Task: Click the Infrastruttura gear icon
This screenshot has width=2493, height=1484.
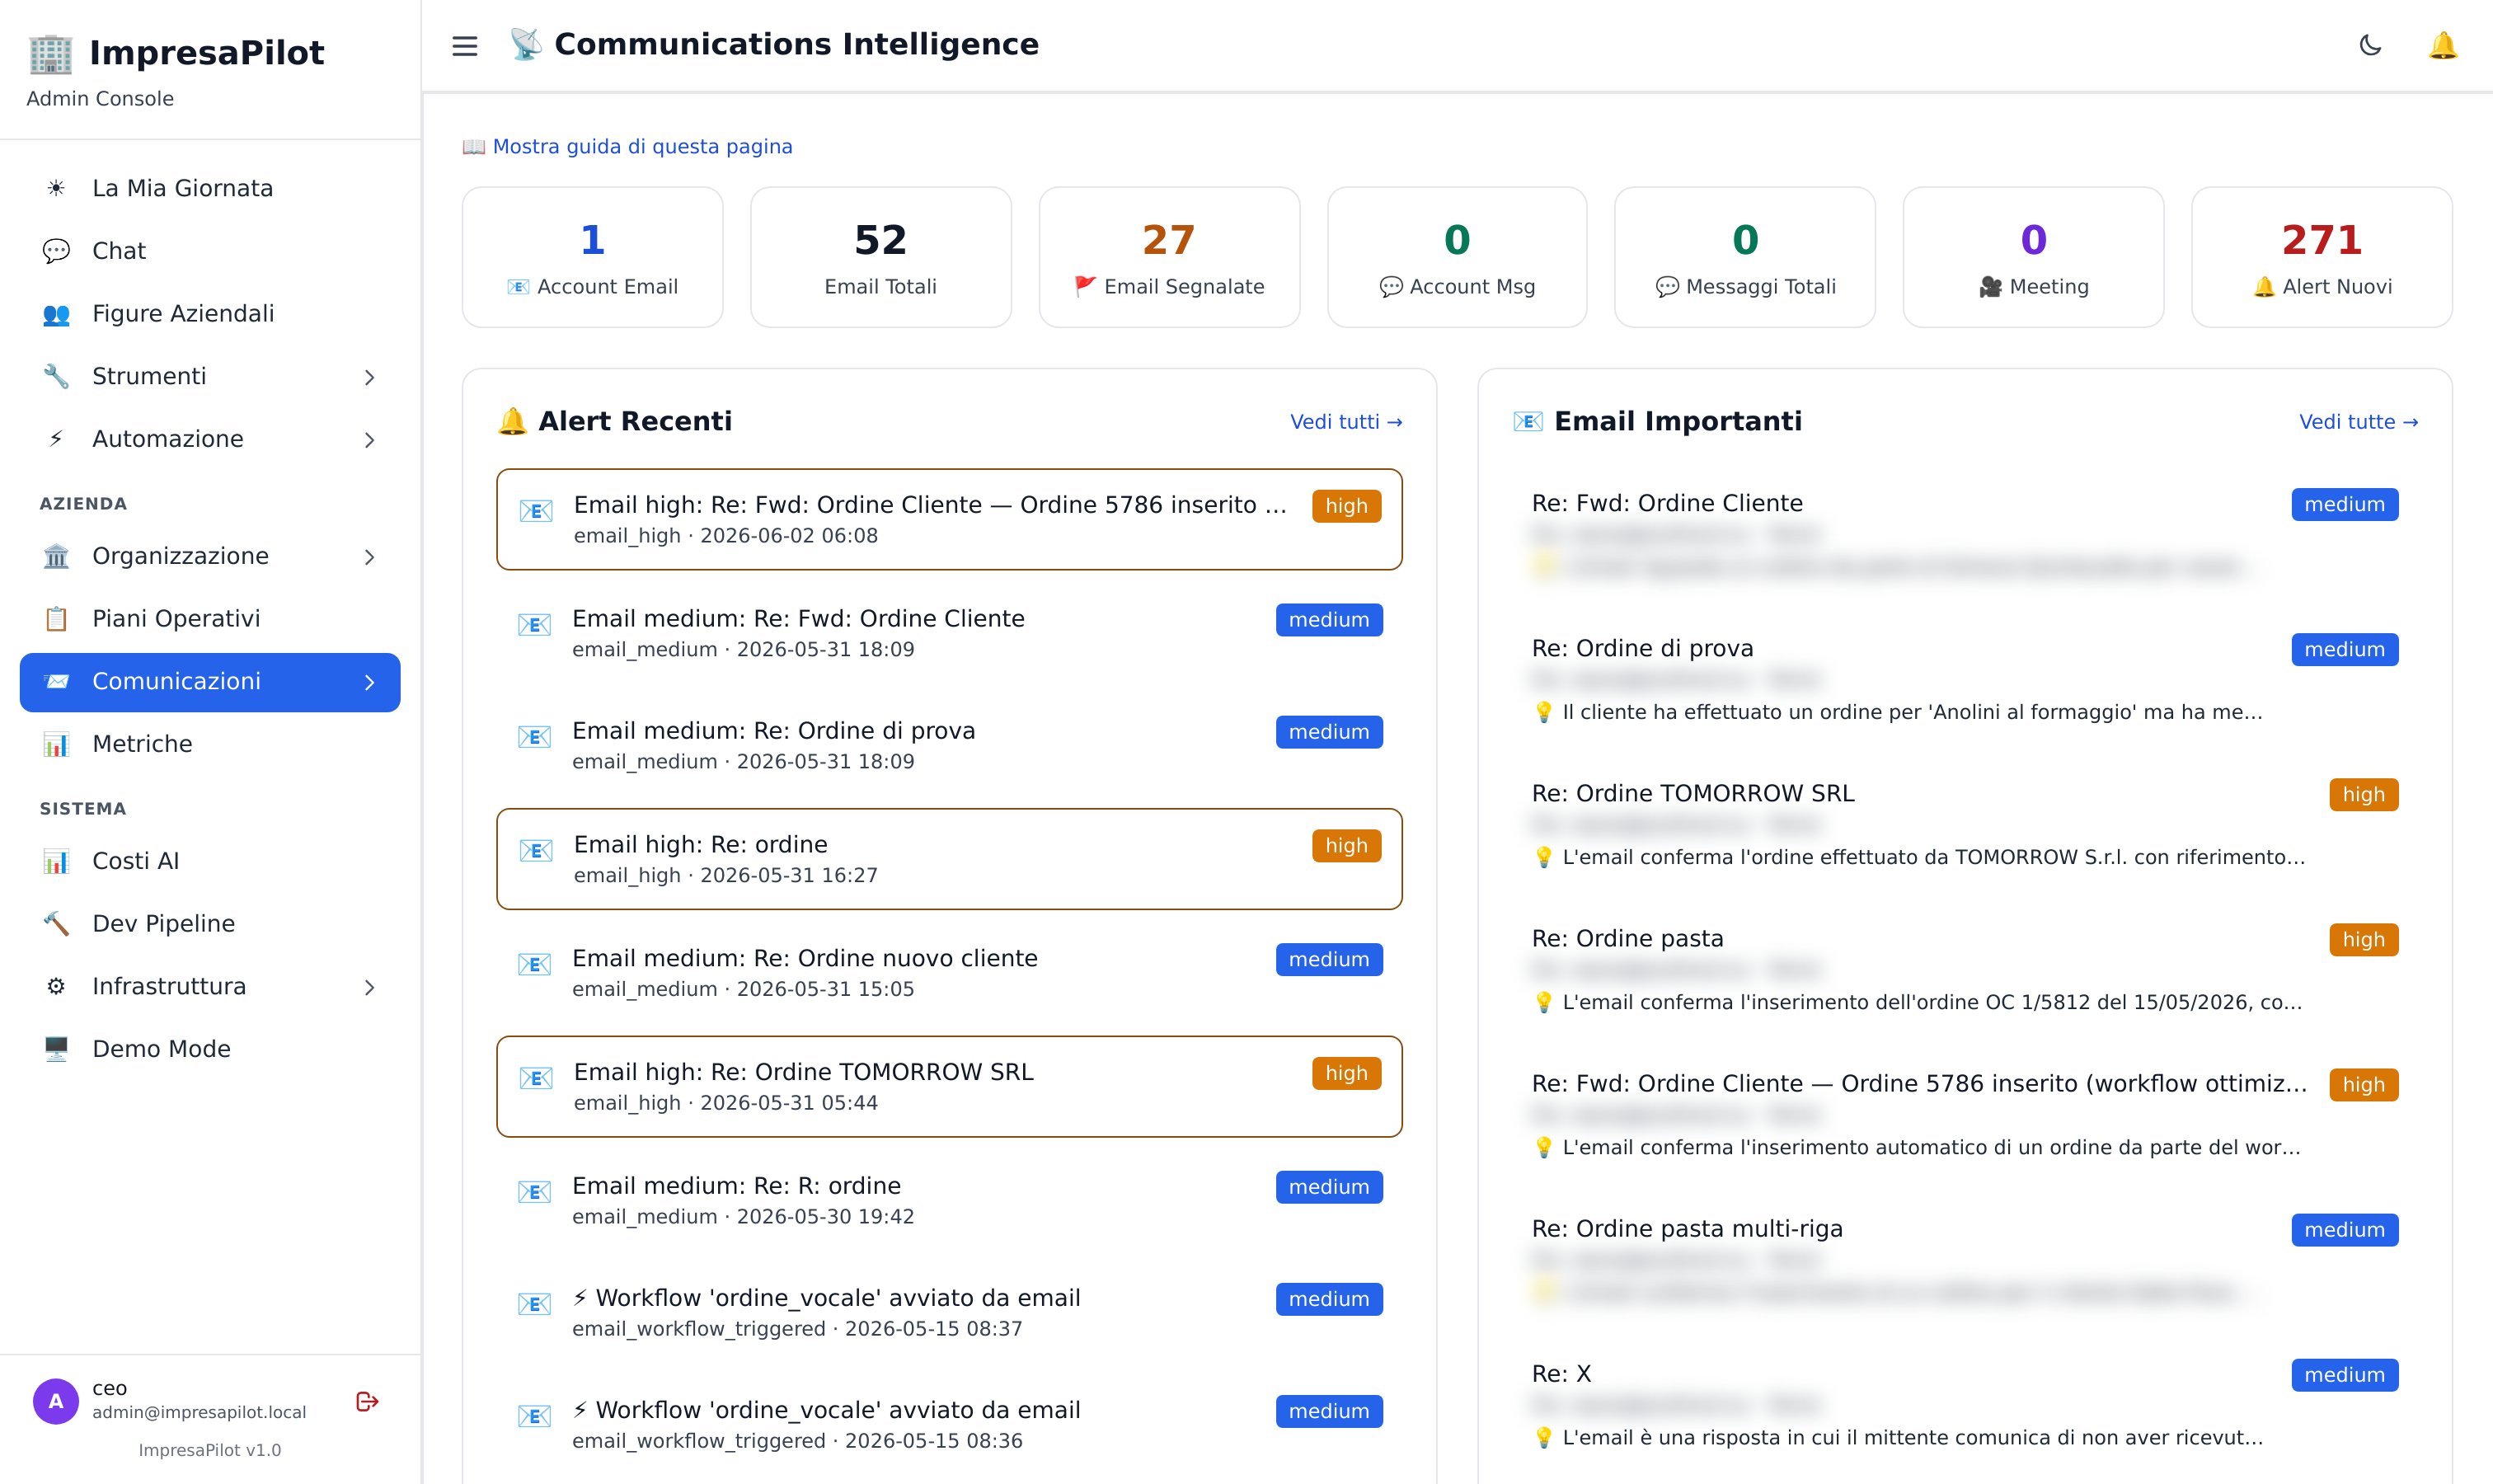Action: click(x=56, y=986)
